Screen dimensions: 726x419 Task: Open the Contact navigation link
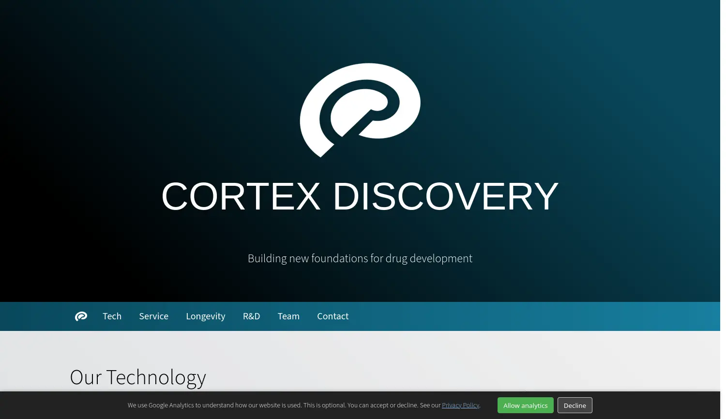tap(333, 316)
